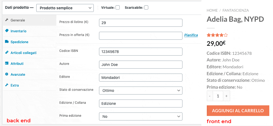273x126 pixels.
Task: Enable the Scaricabile checkbox
Action: (x=146, y=7)
